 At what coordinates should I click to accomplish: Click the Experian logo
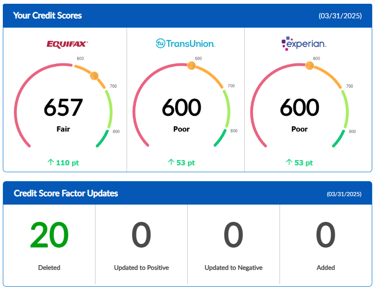click(304, 44)
